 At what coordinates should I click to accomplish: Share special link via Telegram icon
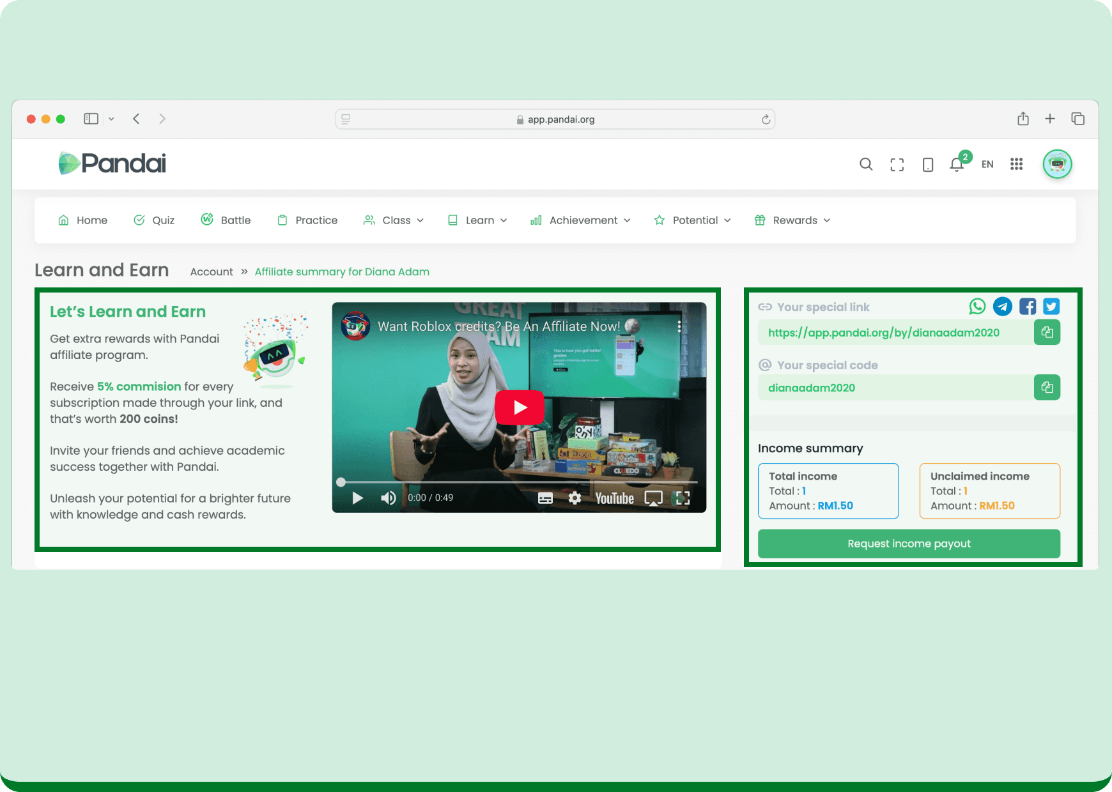(1003, 307)
